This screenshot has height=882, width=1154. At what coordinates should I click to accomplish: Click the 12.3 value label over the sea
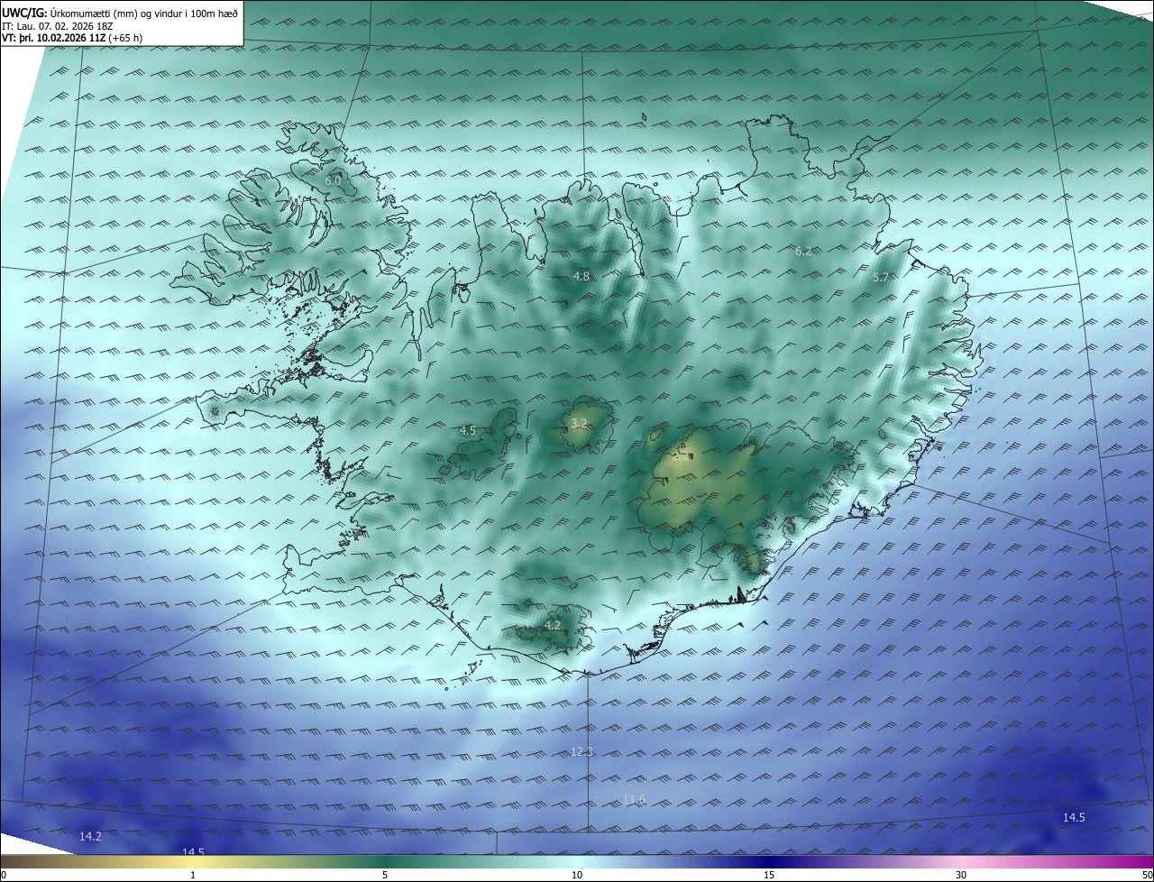pos(582,751)
